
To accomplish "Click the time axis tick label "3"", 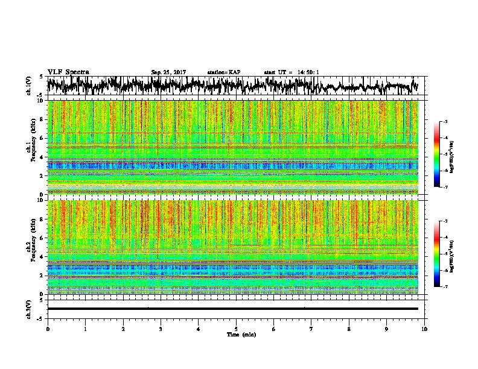I will (x=161, y=329).
